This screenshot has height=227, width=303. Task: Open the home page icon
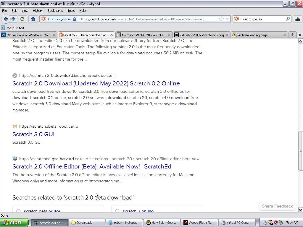(x=33, y=19)
